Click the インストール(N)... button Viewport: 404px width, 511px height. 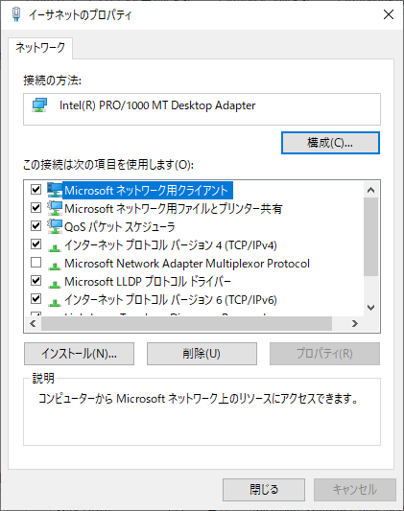pyautogui.click(x=79, y=354)
